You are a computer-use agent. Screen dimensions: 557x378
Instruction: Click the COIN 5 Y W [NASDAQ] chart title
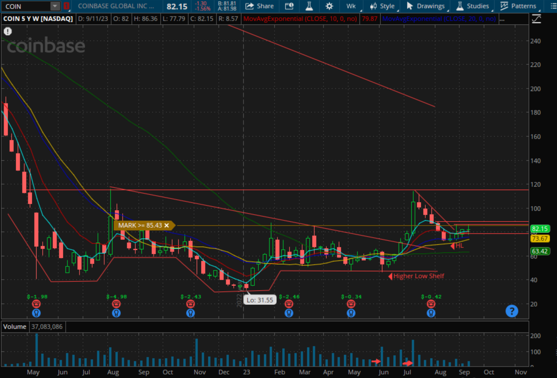(38, 19)
